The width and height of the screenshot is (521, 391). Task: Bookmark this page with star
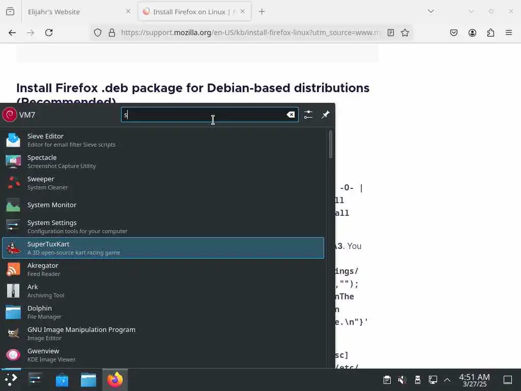tap(405, 33)
